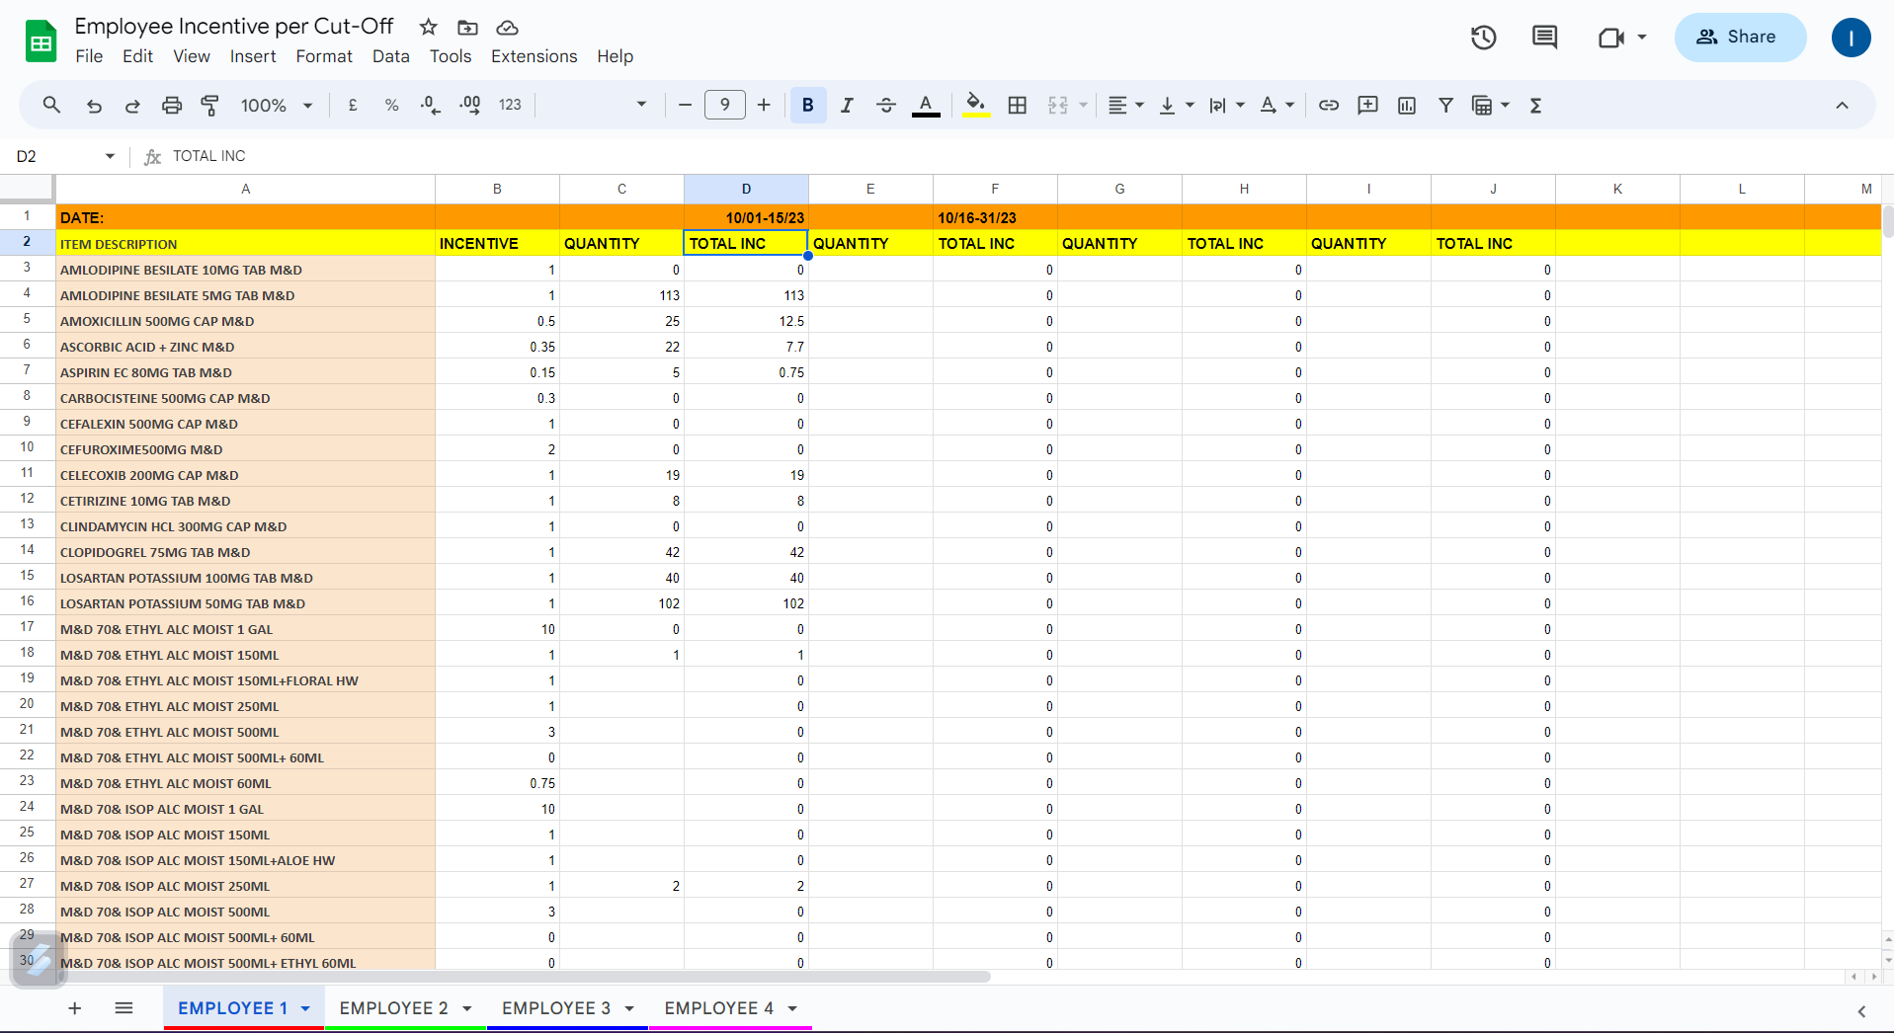The width and height of the screenshot is (1894, 1033).
Task: Open the Help menu
Action: pos(615,56)
